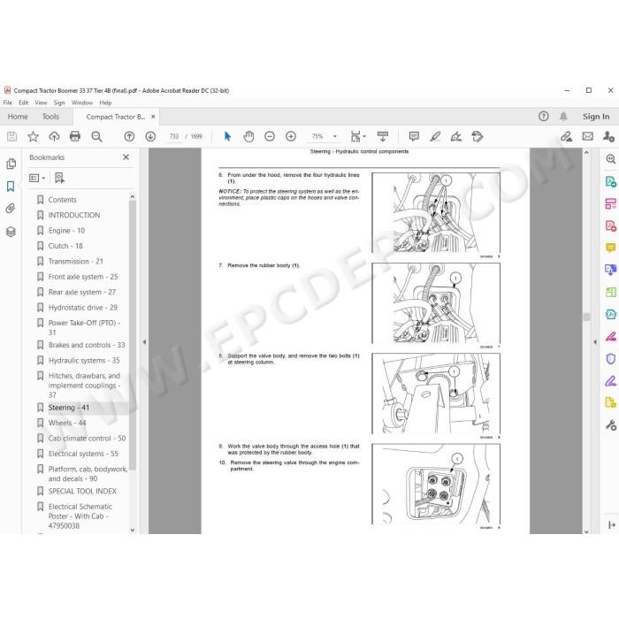The image size is (619, 619).
Task: Open the Edit menu
Action: (23, 103)
